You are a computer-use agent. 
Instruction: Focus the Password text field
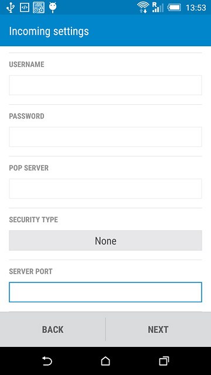(x=105, y=137)
